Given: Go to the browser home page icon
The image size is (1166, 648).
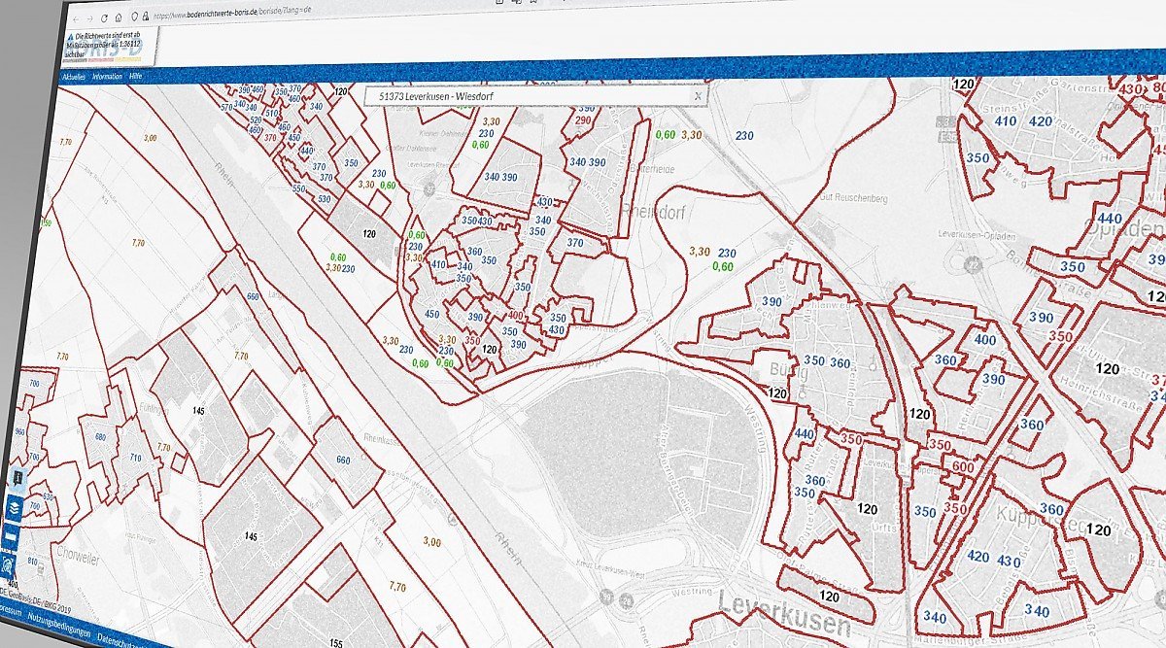Looking at the screenshot, I should tap(118, 17).
